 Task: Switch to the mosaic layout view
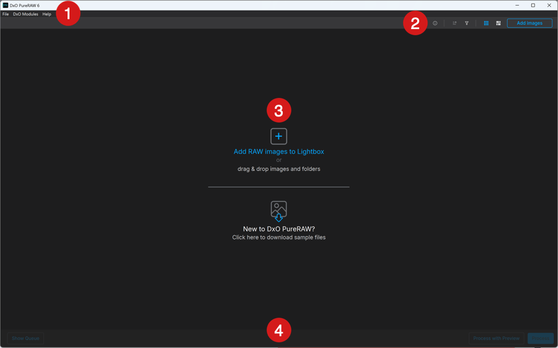coord(498,23)
